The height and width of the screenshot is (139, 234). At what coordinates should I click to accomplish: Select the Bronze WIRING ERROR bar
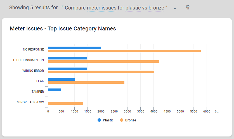tap(101, 72)
